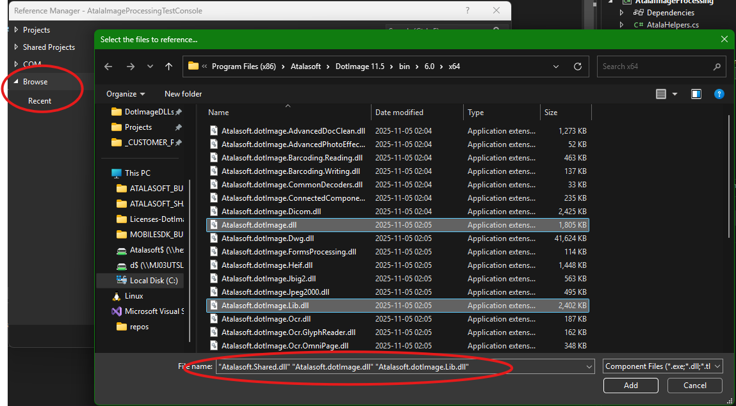Select Local Disk (C:) in navigation pane
Image resolution: width=736 pixels, height=406 pixels.
(x=153, y=280)
